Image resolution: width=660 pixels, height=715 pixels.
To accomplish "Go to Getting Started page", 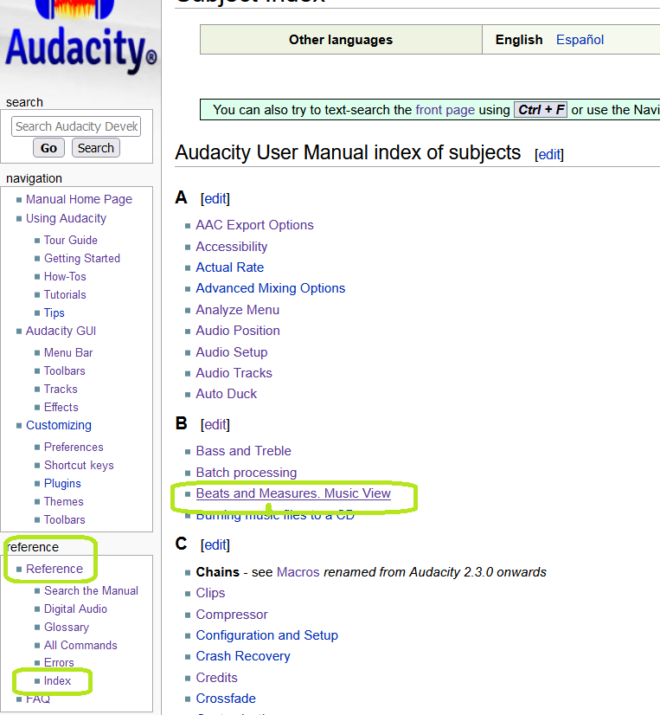I will pos(82,259).
